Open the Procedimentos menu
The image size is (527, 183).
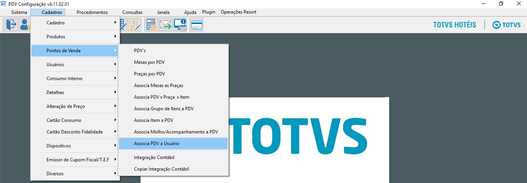92,12
